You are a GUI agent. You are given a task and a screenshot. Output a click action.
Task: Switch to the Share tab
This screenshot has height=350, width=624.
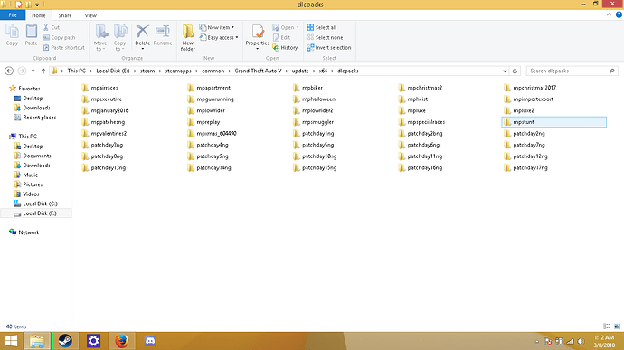click(65, 15)
